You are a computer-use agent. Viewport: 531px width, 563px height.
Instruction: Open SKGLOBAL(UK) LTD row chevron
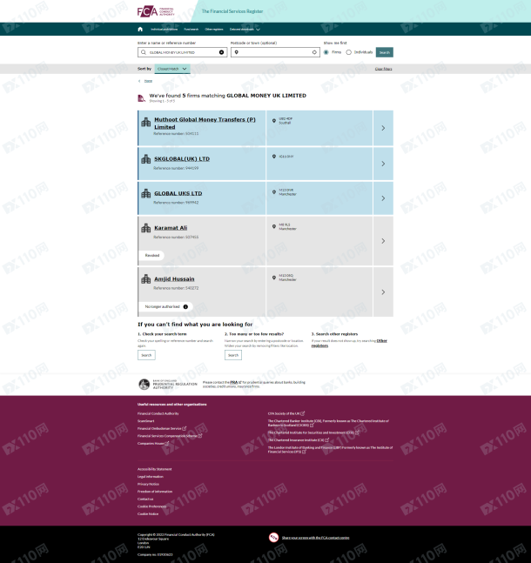[x=383, y=164]
